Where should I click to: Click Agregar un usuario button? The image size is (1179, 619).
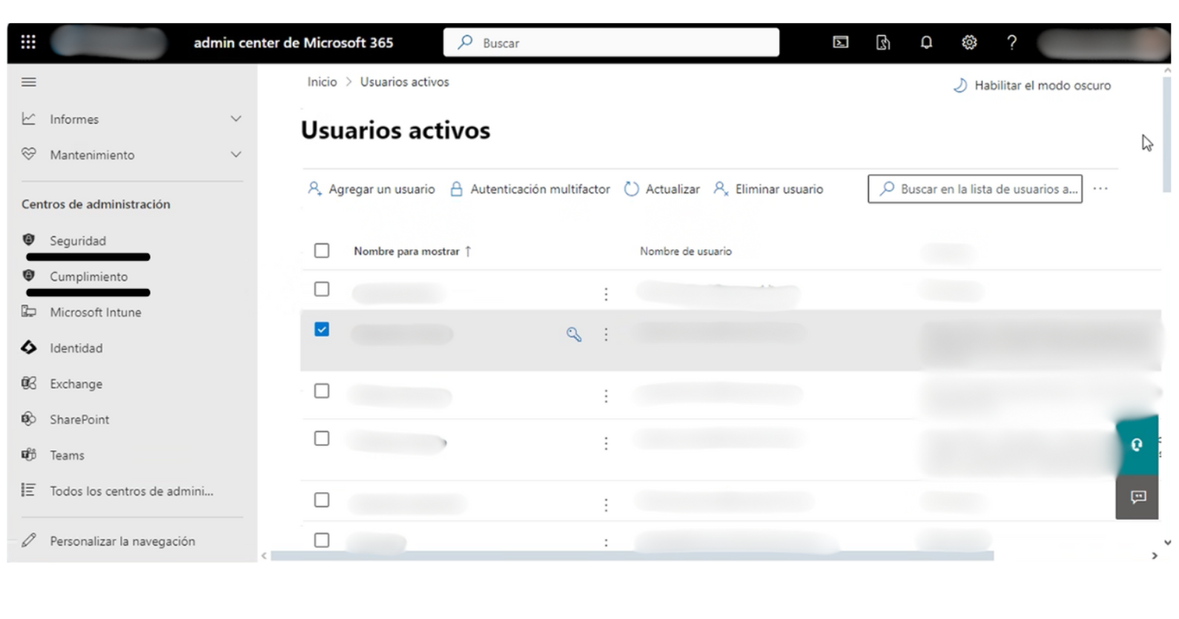coord(371,189)
